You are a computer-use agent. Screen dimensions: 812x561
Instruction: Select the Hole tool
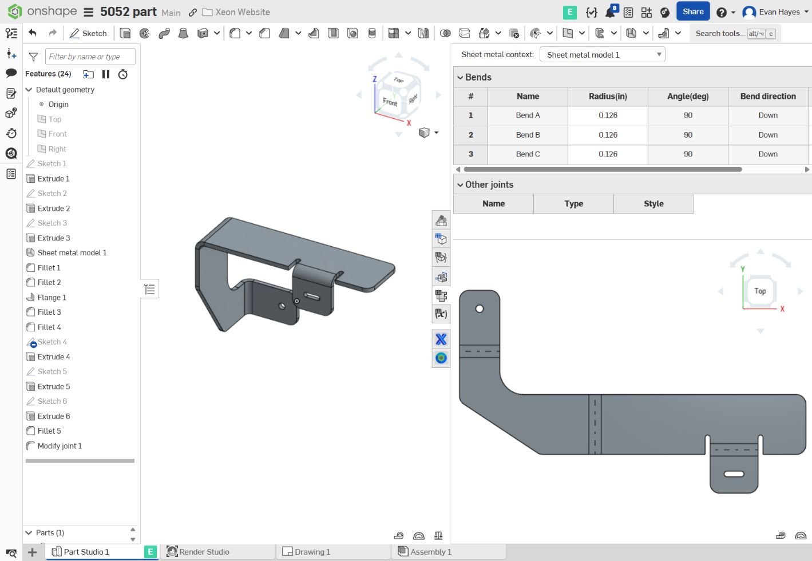click(352, 34)
